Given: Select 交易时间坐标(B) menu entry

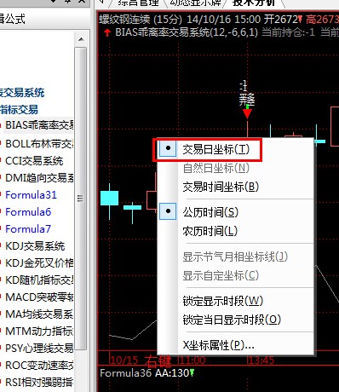Looking at the screenshot, I should click(221, 187).
